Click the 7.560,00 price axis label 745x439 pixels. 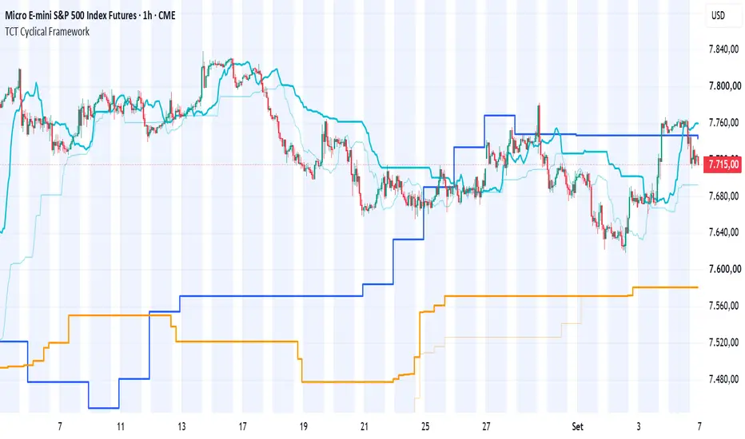click(724, 306)
